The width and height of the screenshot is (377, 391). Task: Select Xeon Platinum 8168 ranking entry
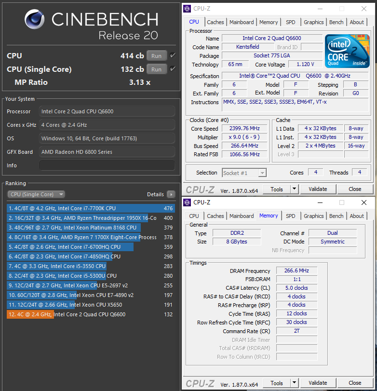click(91, 228)
